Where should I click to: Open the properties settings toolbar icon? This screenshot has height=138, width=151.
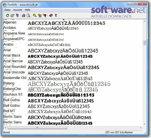pyautogui.click(x=12, y=15)
